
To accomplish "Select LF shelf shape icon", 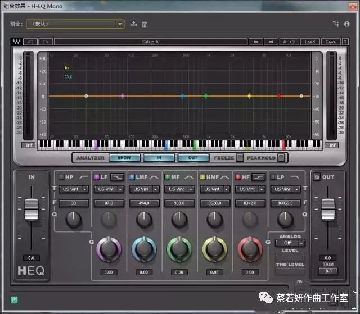I will pyautogui.click(x=118, y=177).
